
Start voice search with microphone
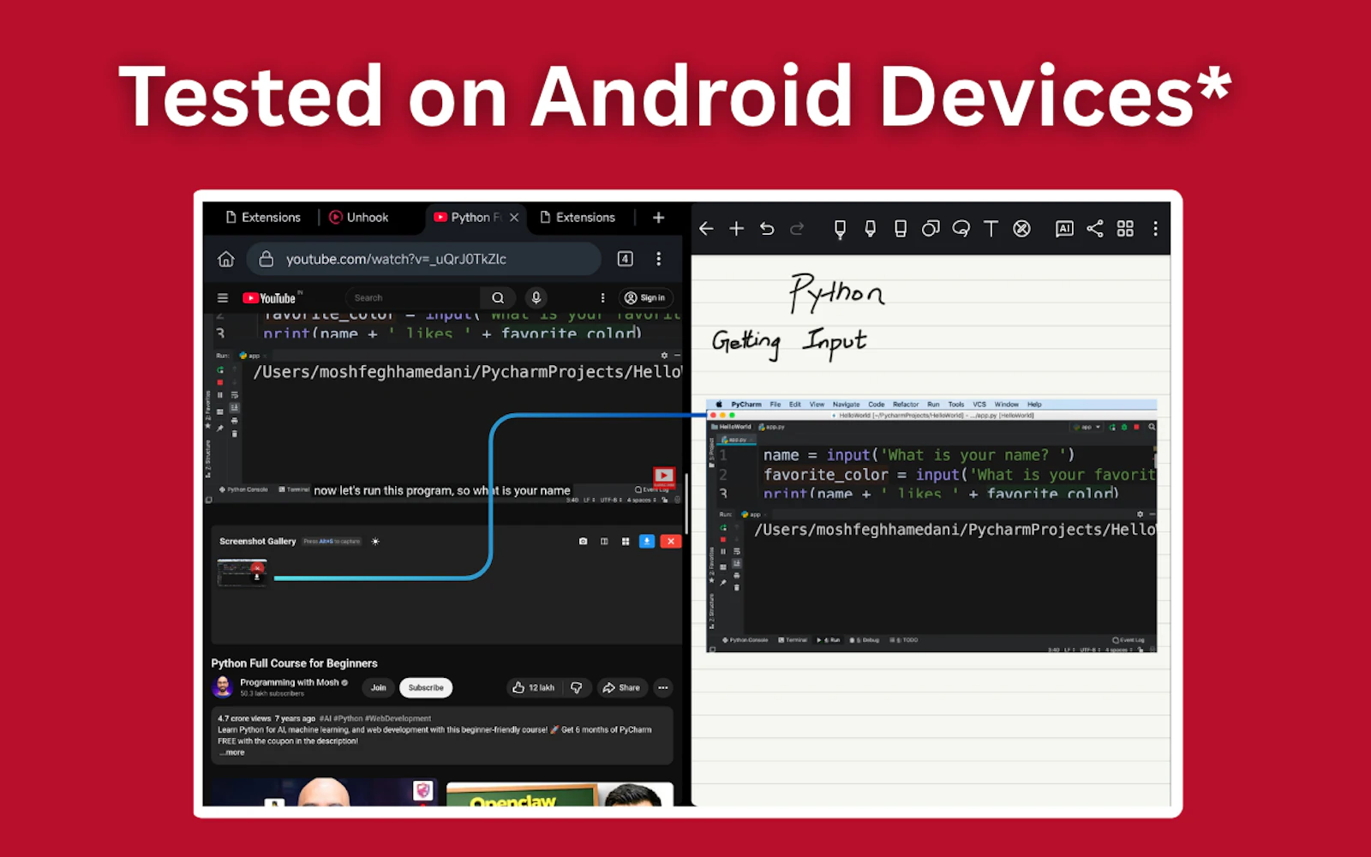(536, 298)
